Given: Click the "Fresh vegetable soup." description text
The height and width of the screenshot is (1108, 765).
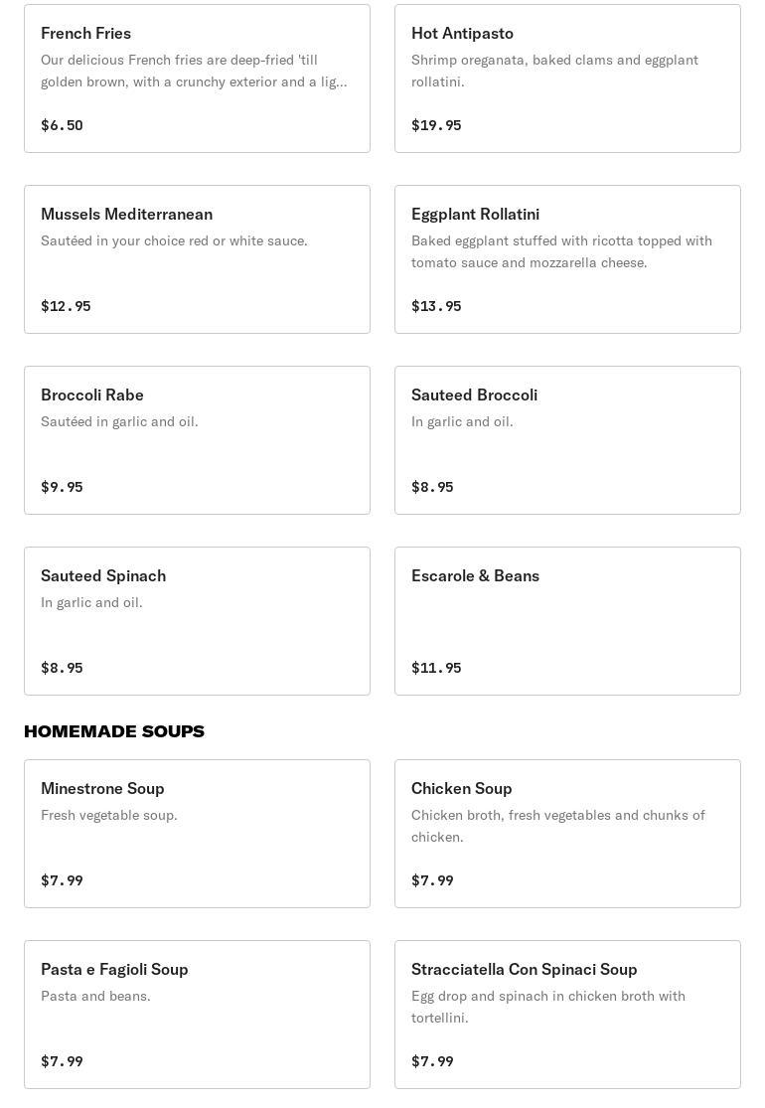Looking at the screenshot, I should (x=109, y=816).
